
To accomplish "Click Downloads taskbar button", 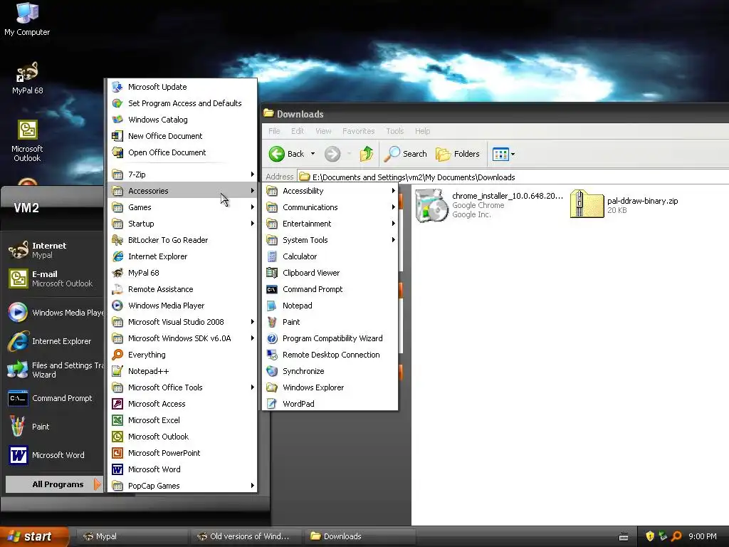I will (360, 536).
